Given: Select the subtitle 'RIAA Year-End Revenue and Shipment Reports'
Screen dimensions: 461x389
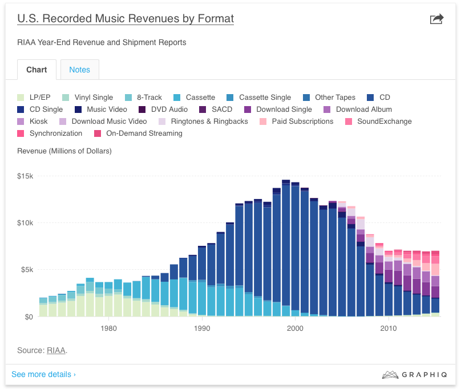Looking at the screenshot, I should coord(102,42).
